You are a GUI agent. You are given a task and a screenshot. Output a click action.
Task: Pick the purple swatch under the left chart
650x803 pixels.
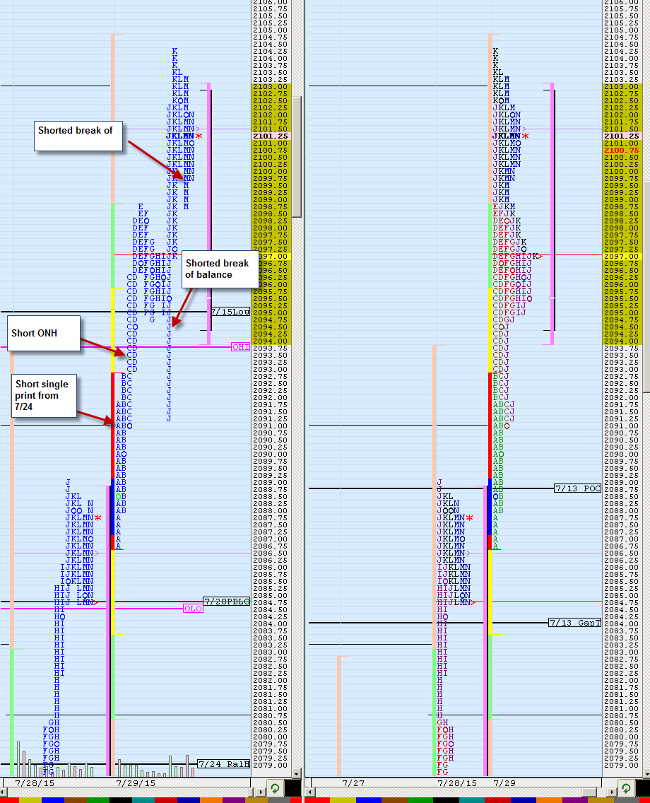click(x=233, y=800)
